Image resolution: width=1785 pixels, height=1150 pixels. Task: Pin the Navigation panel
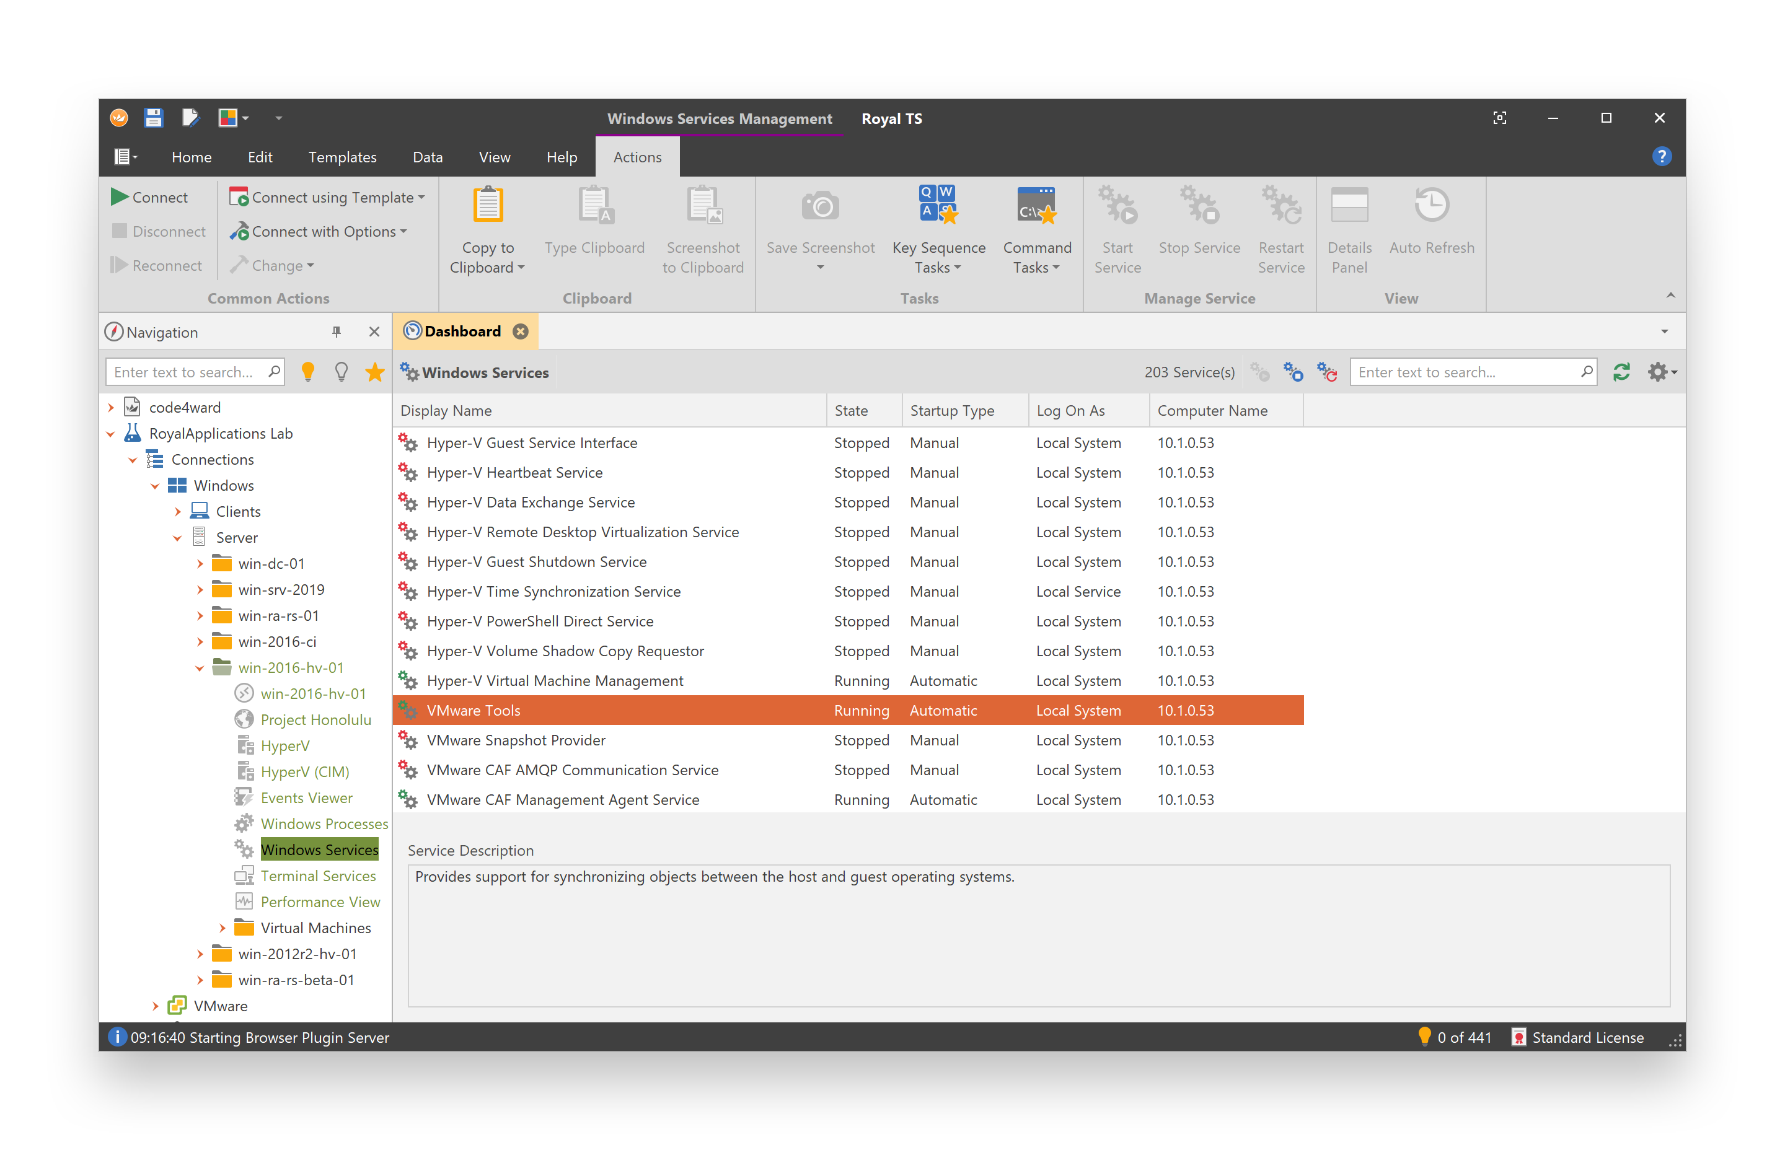337,331
